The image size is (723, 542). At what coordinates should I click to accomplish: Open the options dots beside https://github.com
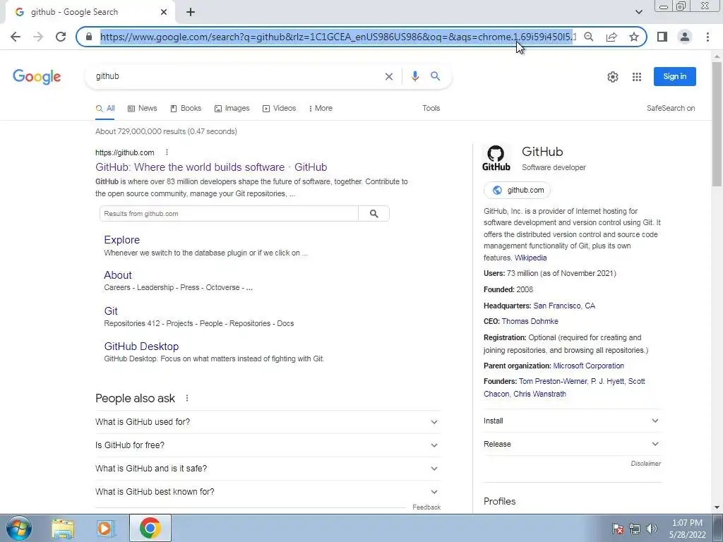click(167, 152)
